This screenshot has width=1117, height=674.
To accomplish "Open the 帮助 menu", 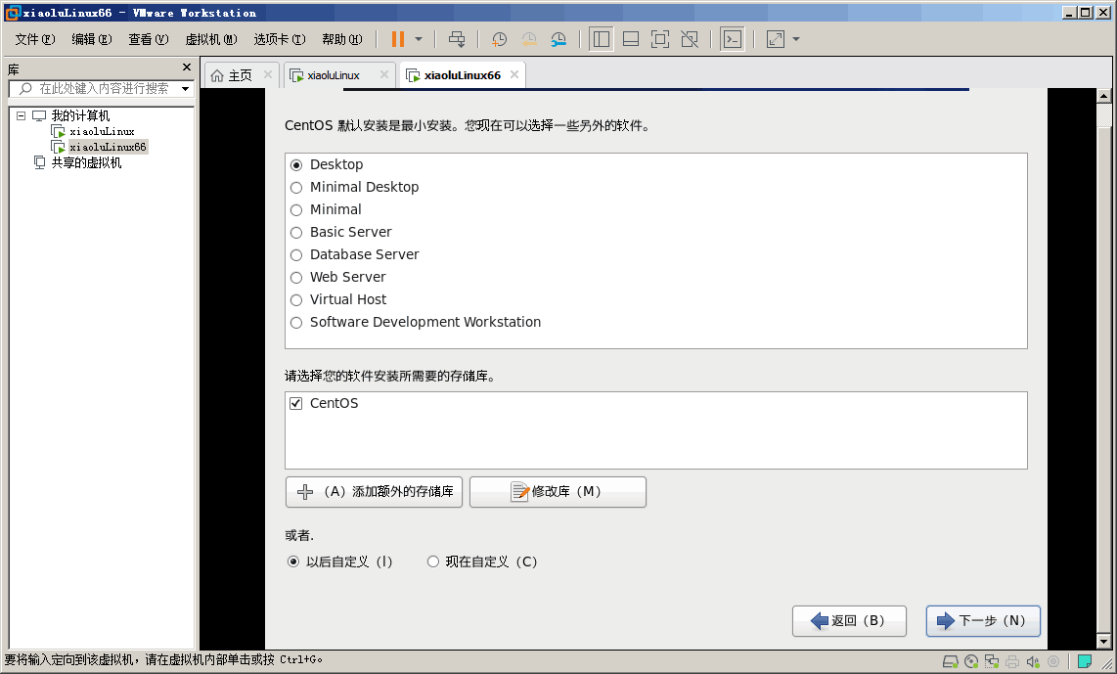I will (342, 39).
